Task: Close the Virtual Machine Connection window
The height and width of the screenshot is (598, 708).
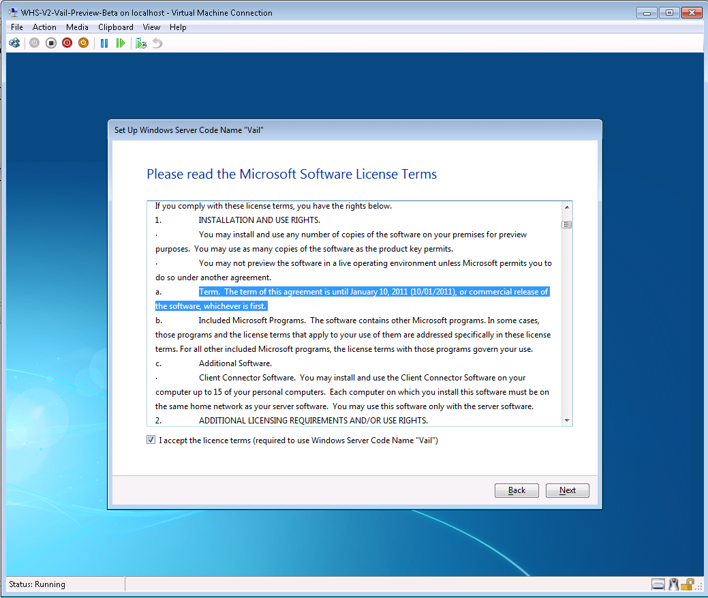Action: [x=692, y=13]
